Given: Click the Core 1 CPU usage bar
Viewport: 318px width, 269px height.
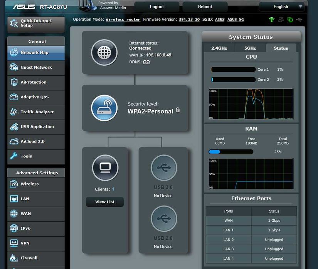Looking at the screenshot, I should [x=233, y=70].
